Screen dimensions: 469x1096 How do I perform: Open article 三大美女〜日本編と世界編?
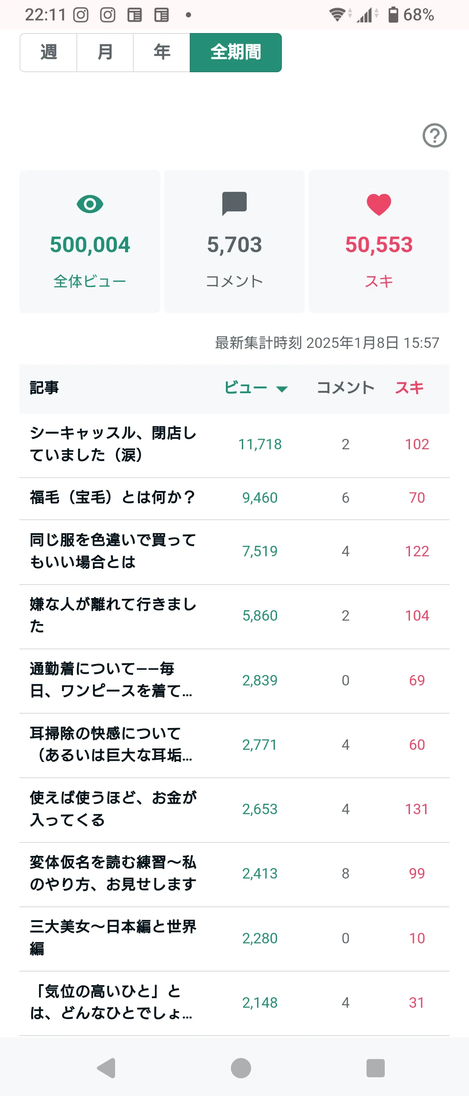pyautogui.click(x=234, y=939)
